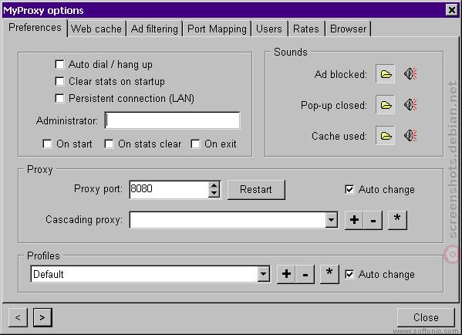Image resolution: width=462 pixels, height=335 pixels.
Task: Browse sound file for Cache used
Action: pos(385,136)
